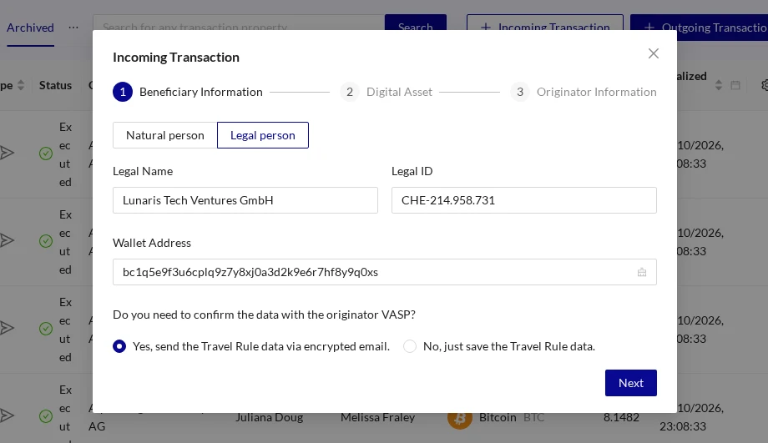
Task: Open the more options ellipsis beside Archived
Action: [x=73, y=28]
